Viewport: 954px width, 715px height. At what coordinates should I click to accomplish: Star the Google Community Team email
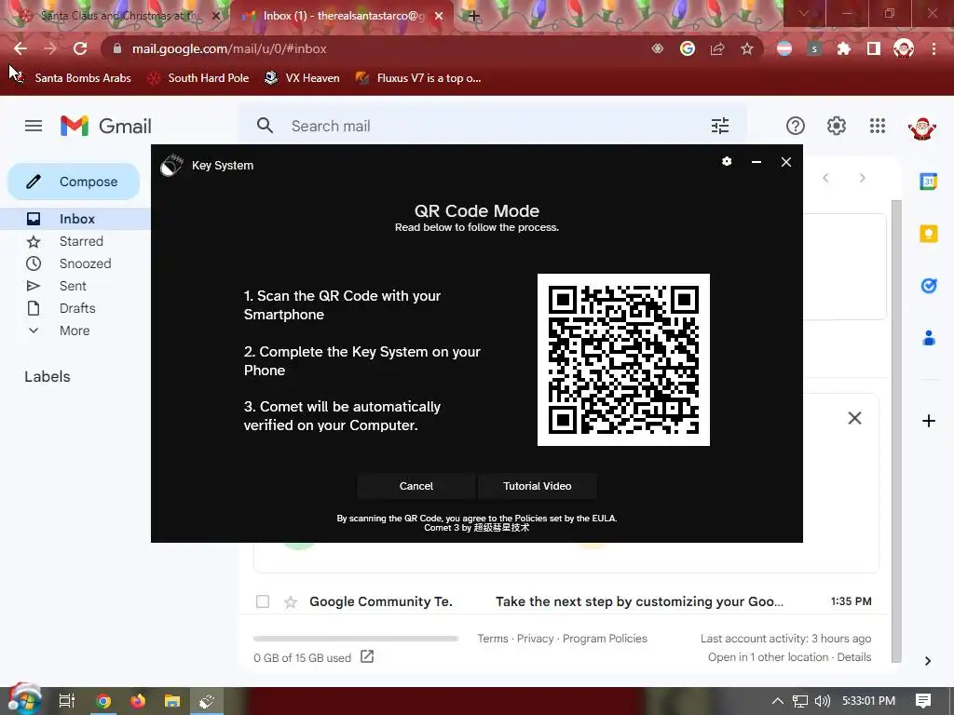point(291,602)
